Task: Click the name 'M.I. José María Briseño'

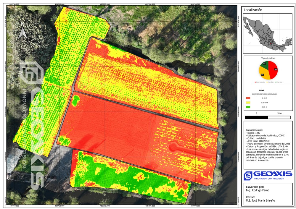Action: pos(260,200)
